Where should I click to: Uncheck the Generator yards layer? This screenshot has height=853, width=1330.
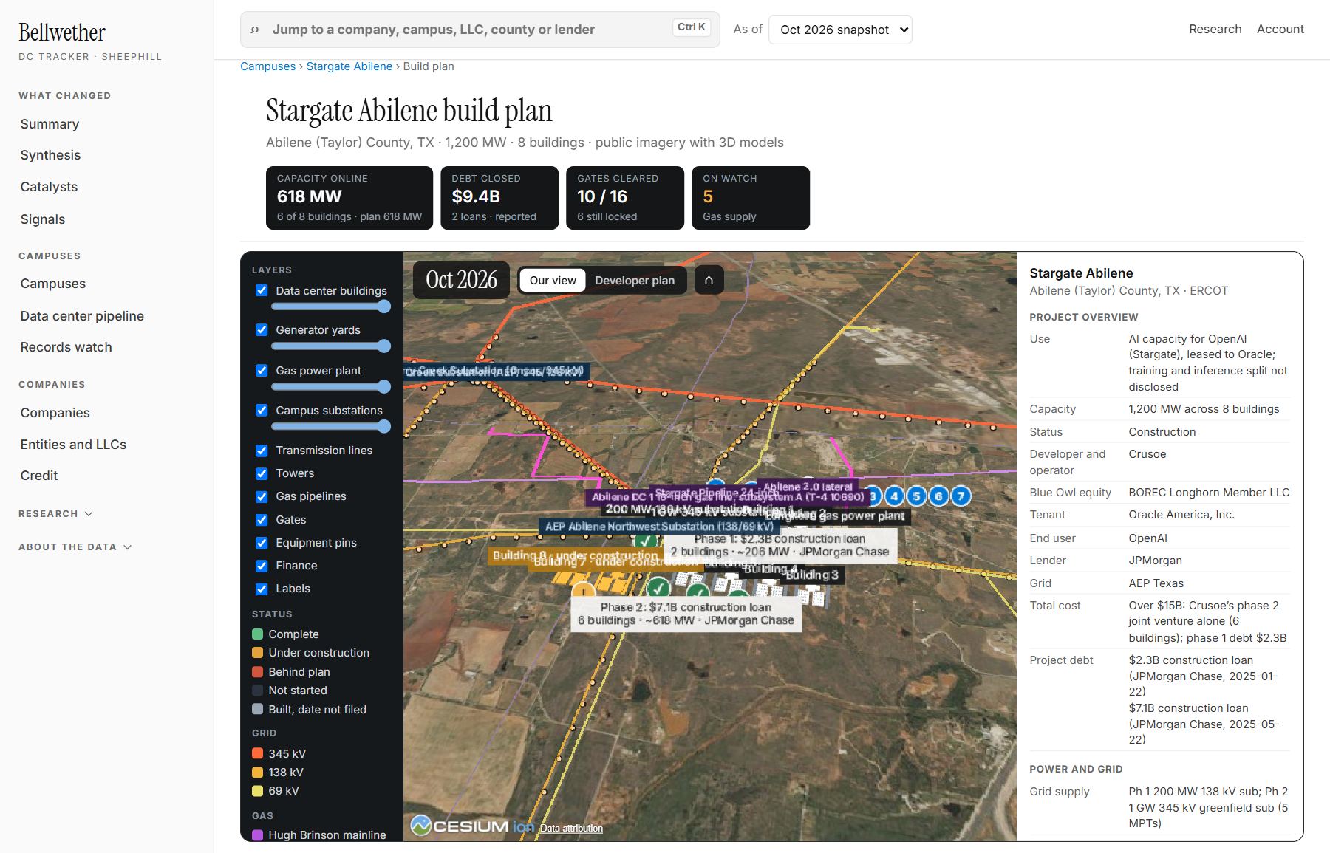click(x=262, y=329)
